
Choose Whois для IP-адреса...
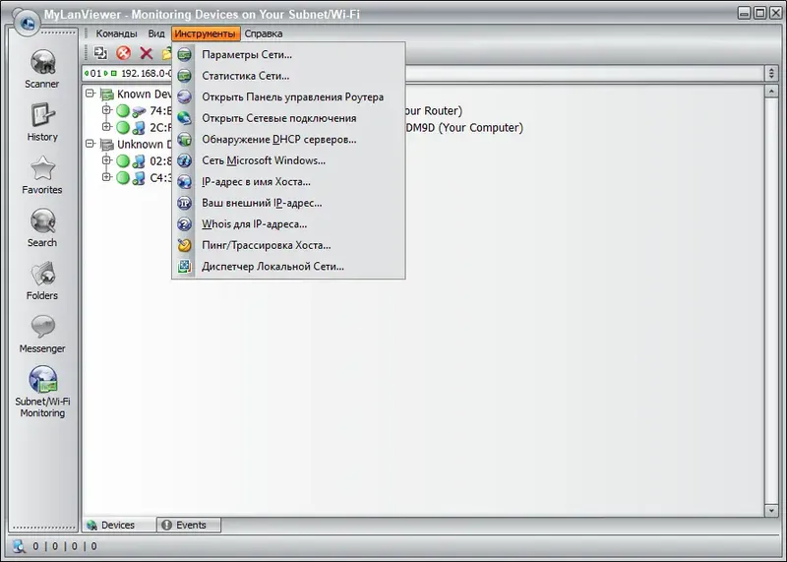[x=288, y=224]
